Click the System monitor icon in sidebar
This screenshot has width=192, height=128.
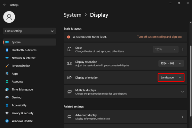[x=7, y=42]
